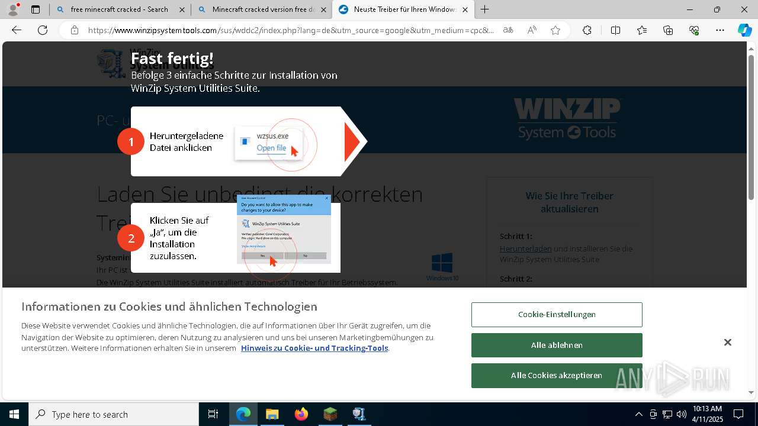Open the tab actions menu

coord(36,9)
